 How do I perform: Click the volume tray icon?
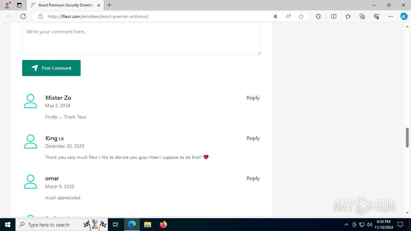pyautogui.click(x=370, y=225)
